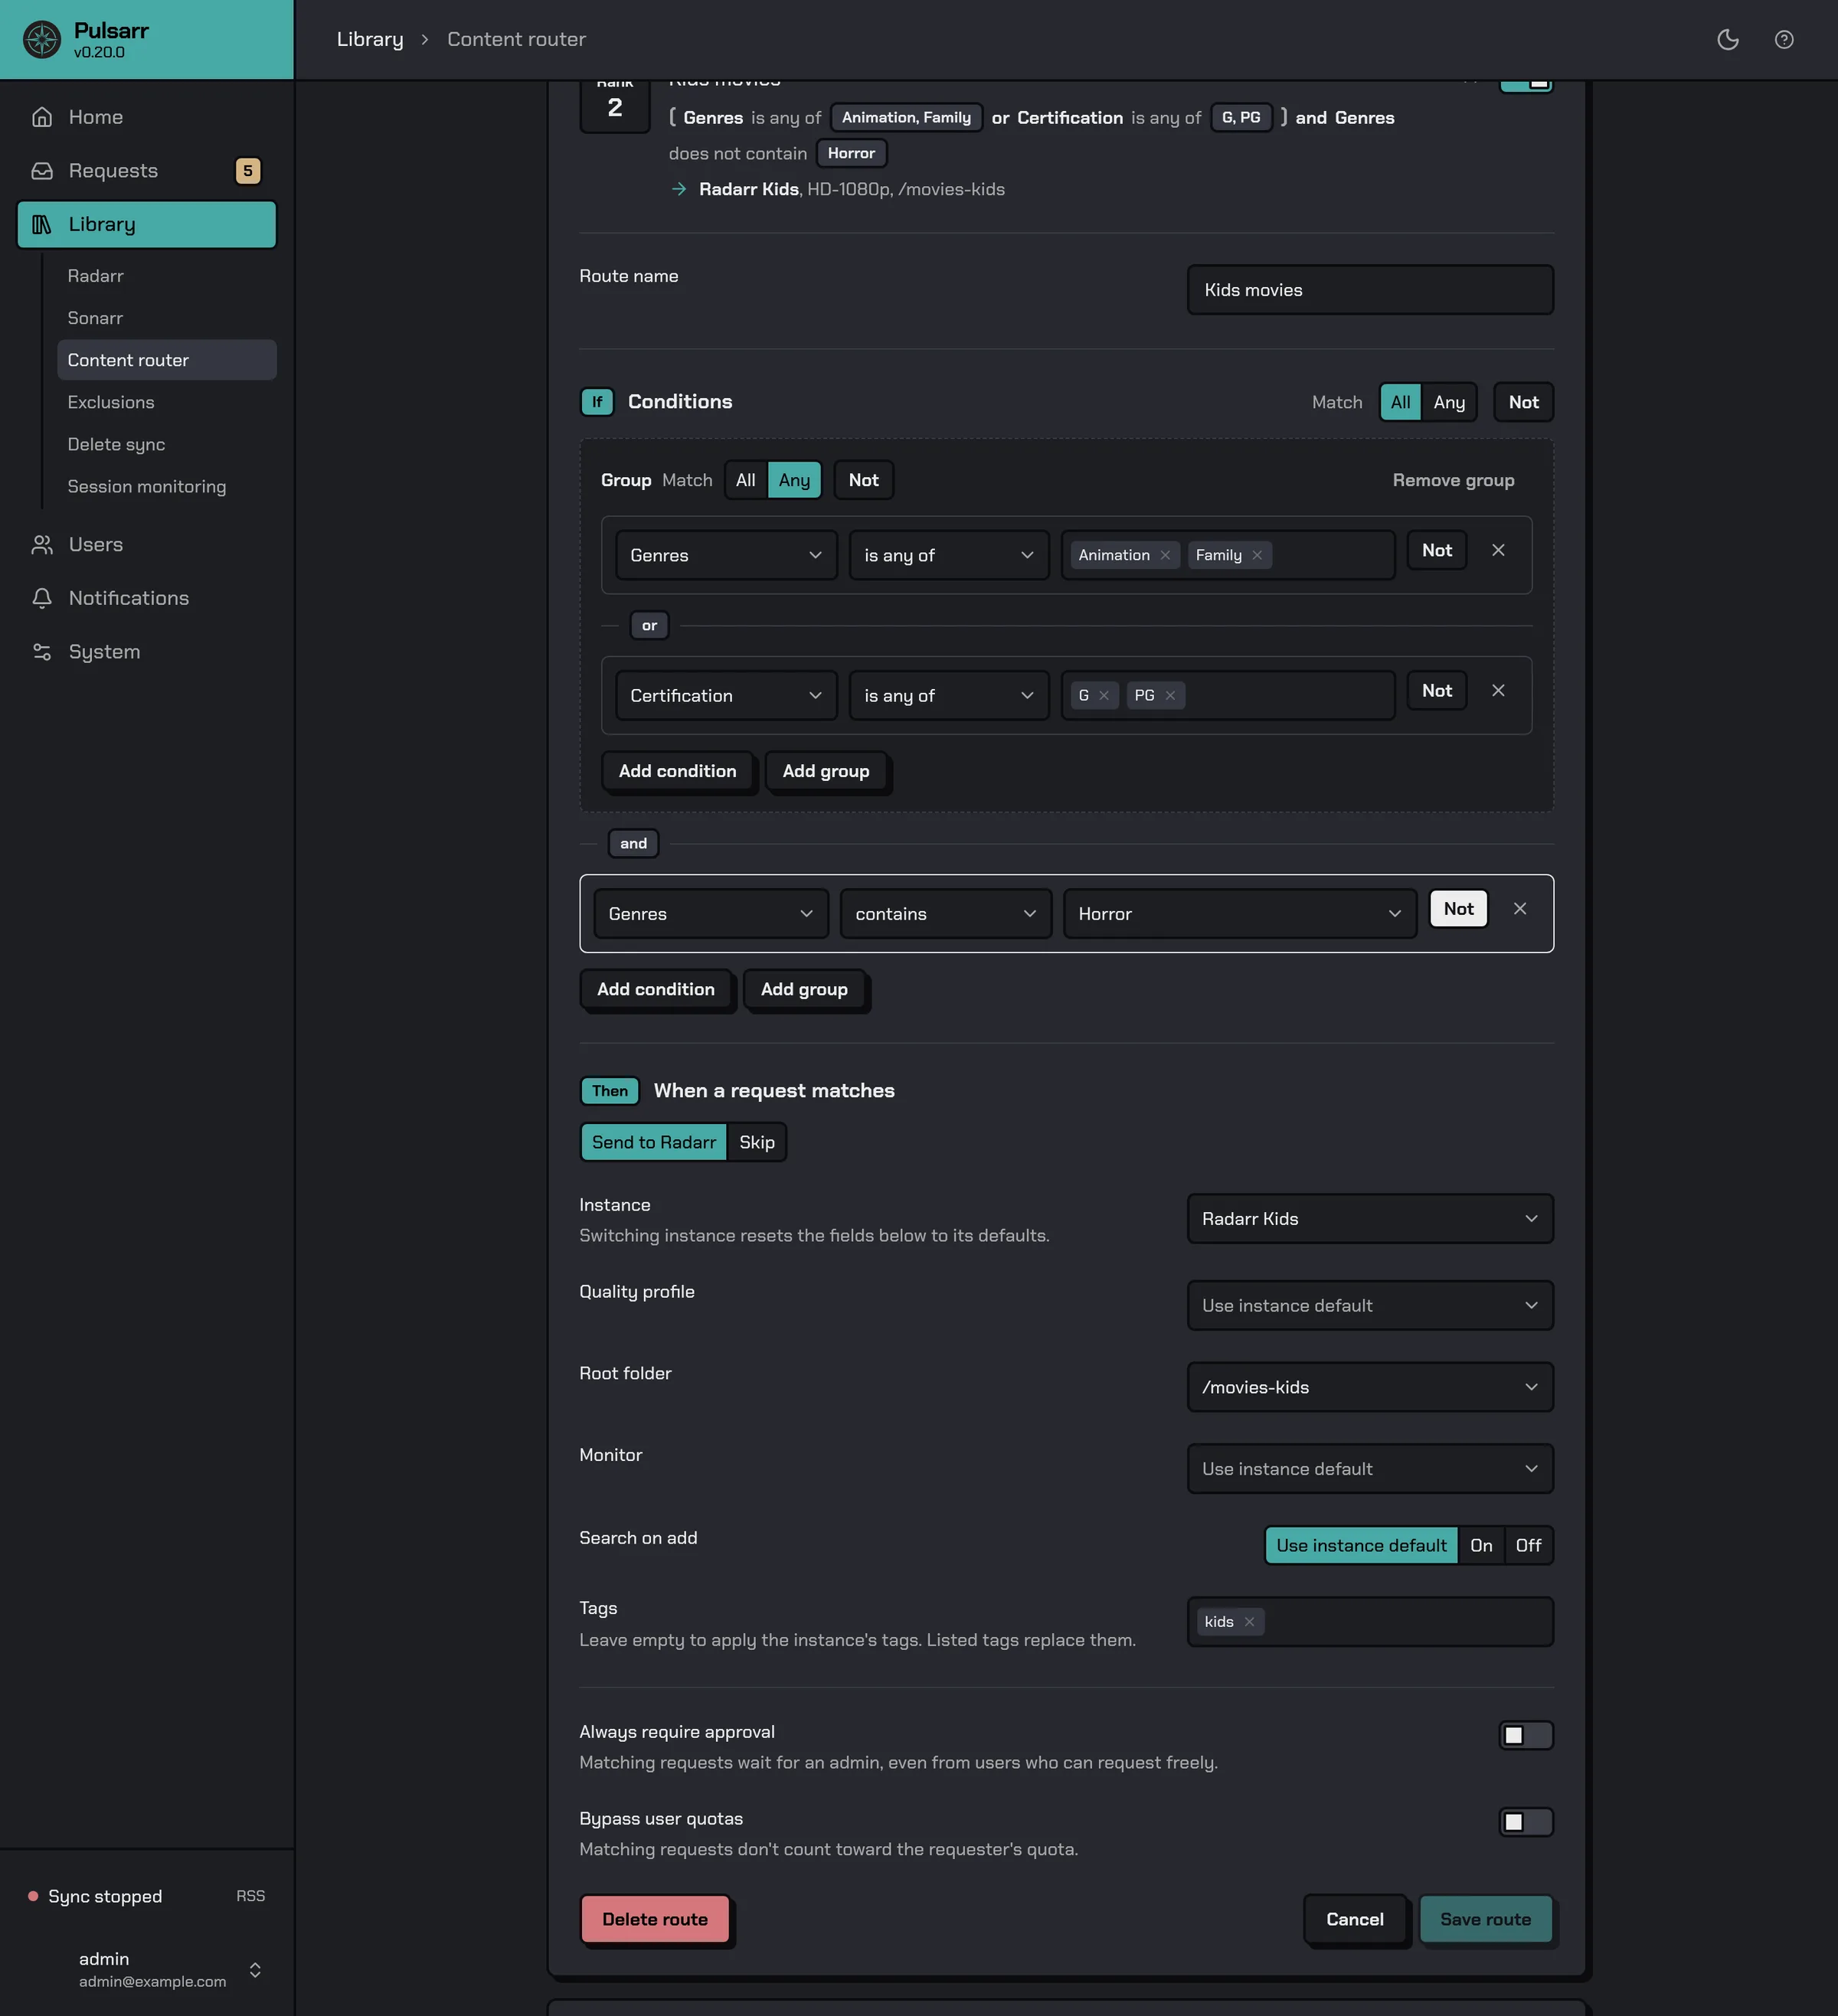
Task: Remove the Family genre chip
Action: click(1257, 555)
